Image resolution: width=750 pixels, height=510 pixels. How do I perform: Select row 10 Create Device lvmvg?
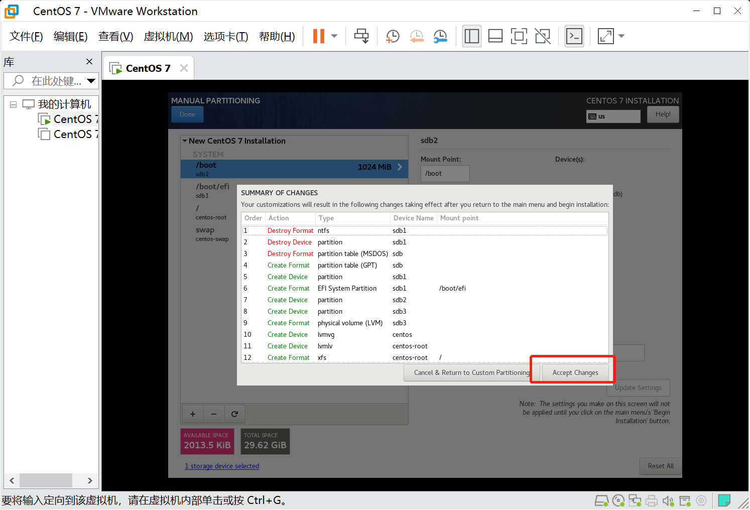[x=425, y=335]
